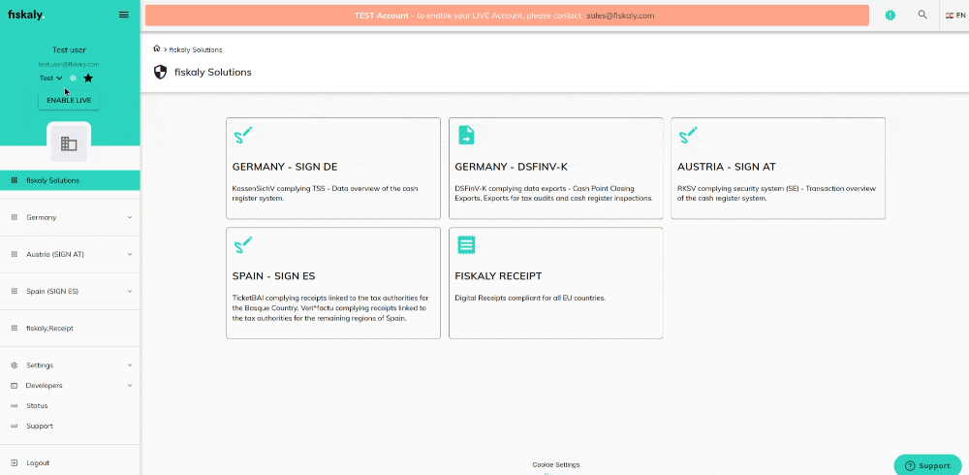Click the fiskaly Receipt card icon
Image resolution: width=969 pixels, height=475 pixels.
point(466,245)
